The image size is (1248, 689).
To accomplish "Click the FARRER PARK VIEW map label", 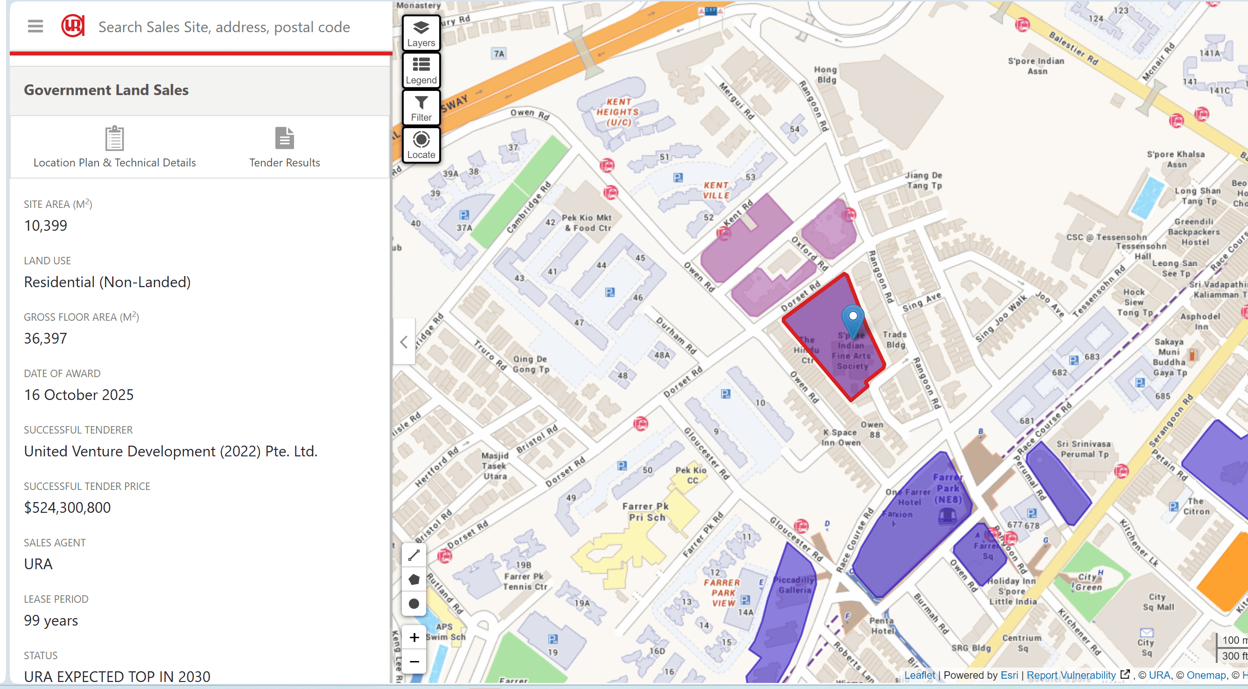I will point(722,593).
